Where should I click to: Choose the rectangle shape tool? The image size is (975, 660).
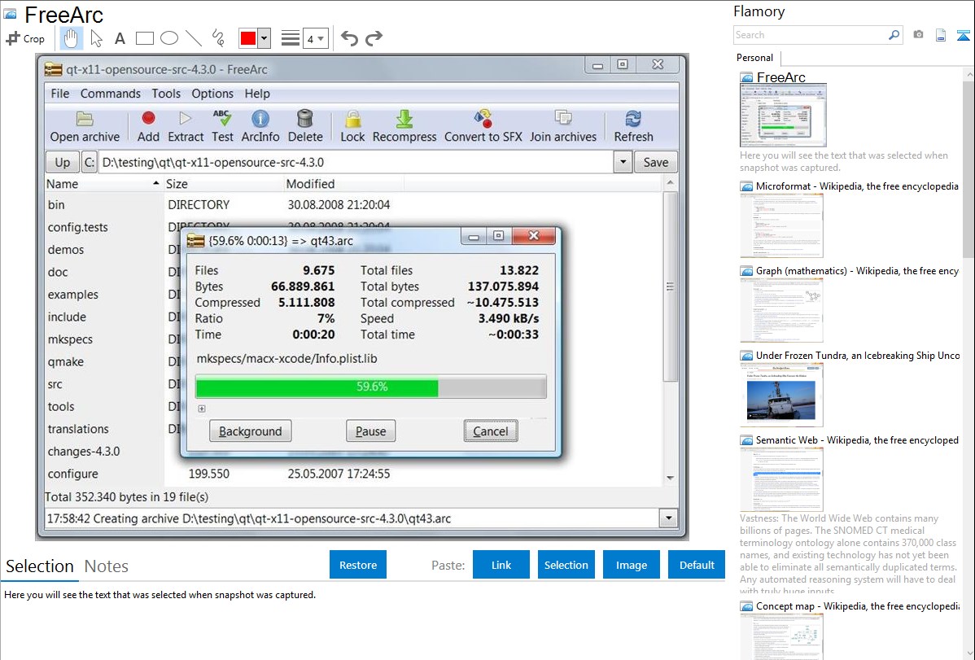pyautogui.click(x=145, y=38)
